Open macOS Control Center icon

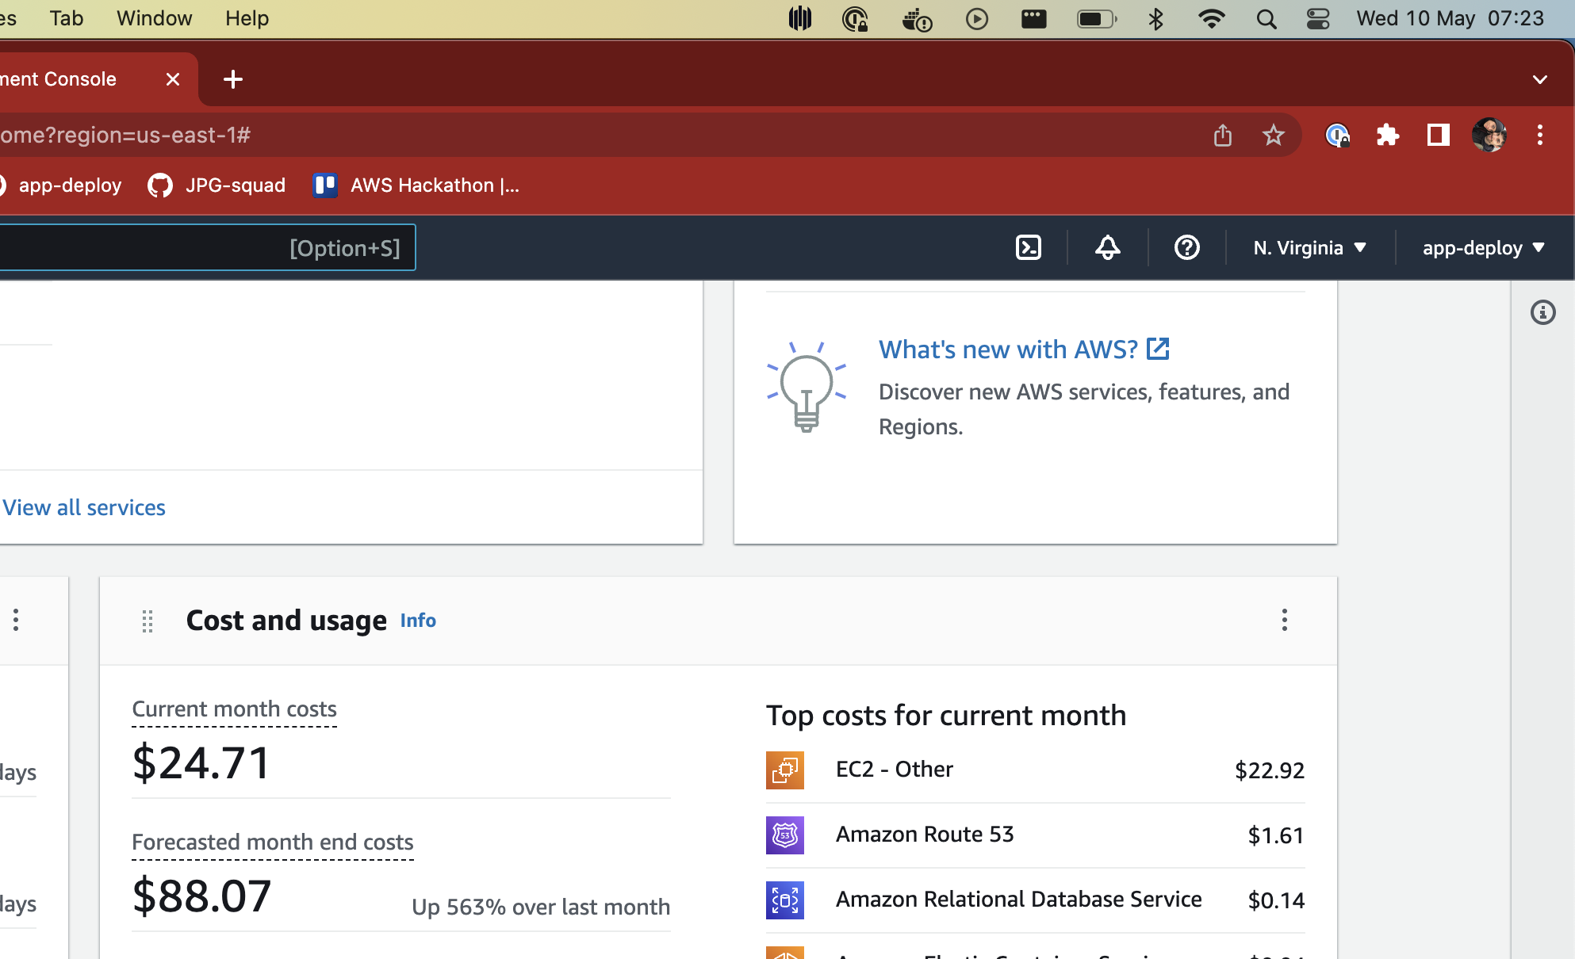click(x=1318, y=19)
